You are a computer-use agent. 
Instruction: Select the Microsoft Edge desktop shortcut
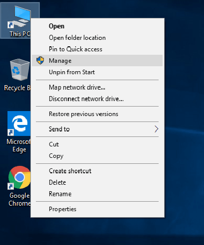(18, 132)
